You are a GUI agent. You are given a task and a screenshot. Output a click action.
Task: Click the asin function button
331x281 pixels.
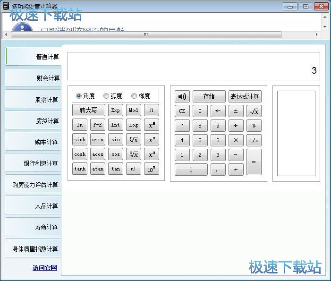(98, 139)
